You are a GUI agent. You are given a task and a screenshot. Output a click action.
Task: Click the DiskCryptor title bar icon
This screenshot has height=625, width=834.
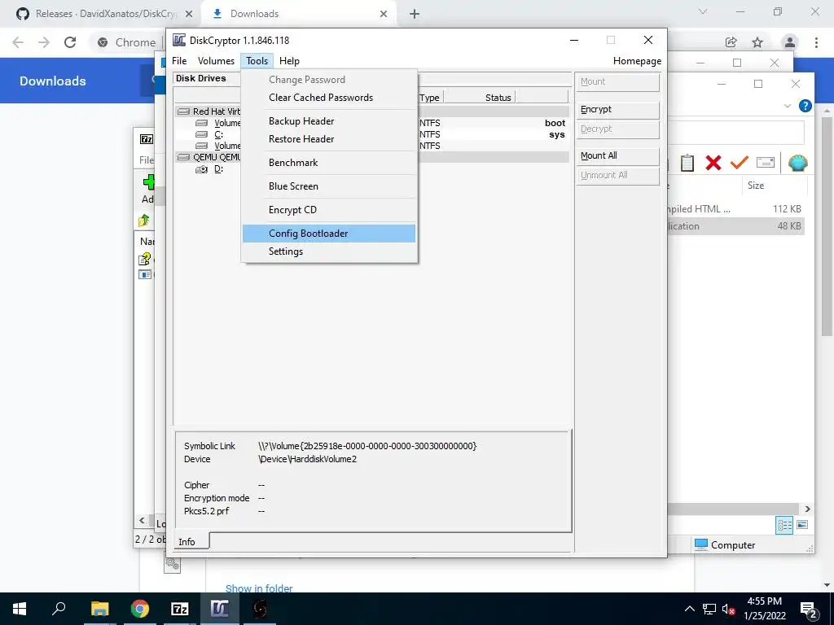179,41
